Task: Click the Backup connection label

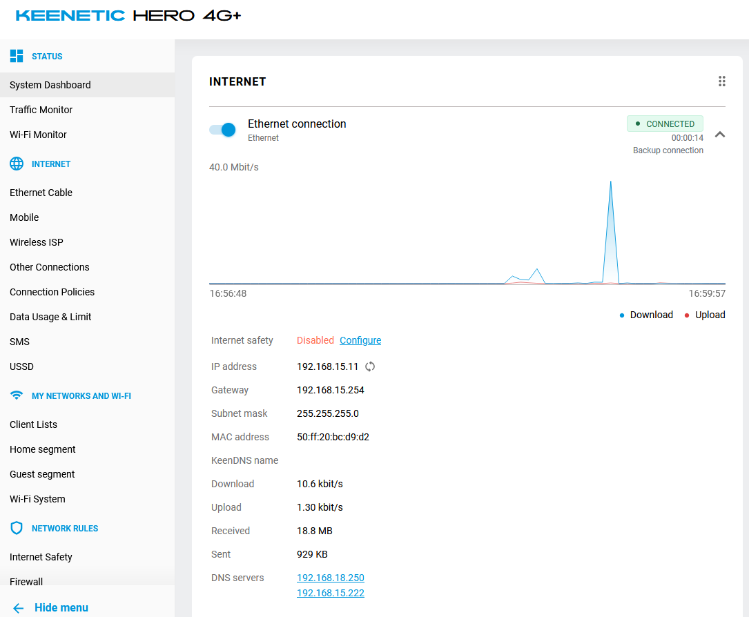Action: (x=668, y=150)
